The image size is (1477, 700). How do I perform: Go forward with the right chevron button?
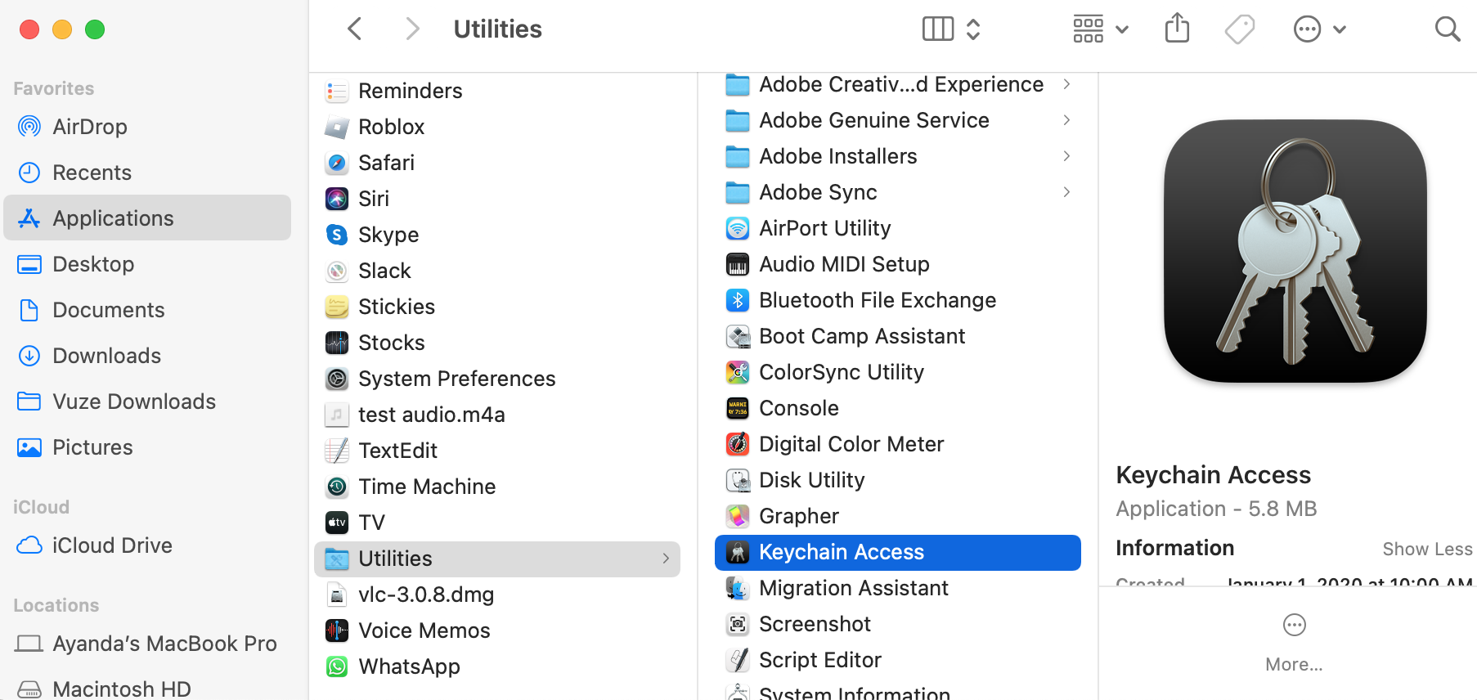point(413,29)
